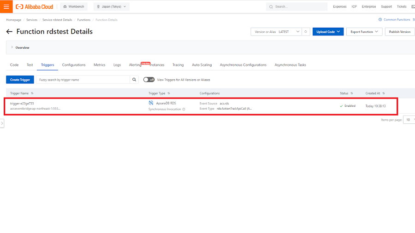415x233 pixels.
Task: Go to Functions breadcrumb
Action: [83, 20]
